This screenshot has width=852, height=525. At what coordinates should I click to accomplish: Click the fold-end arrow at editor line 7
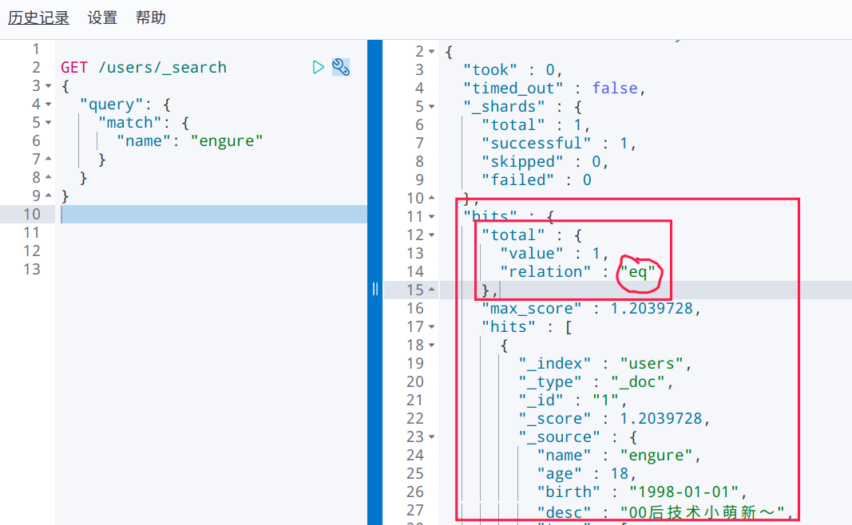pos(49,159)
